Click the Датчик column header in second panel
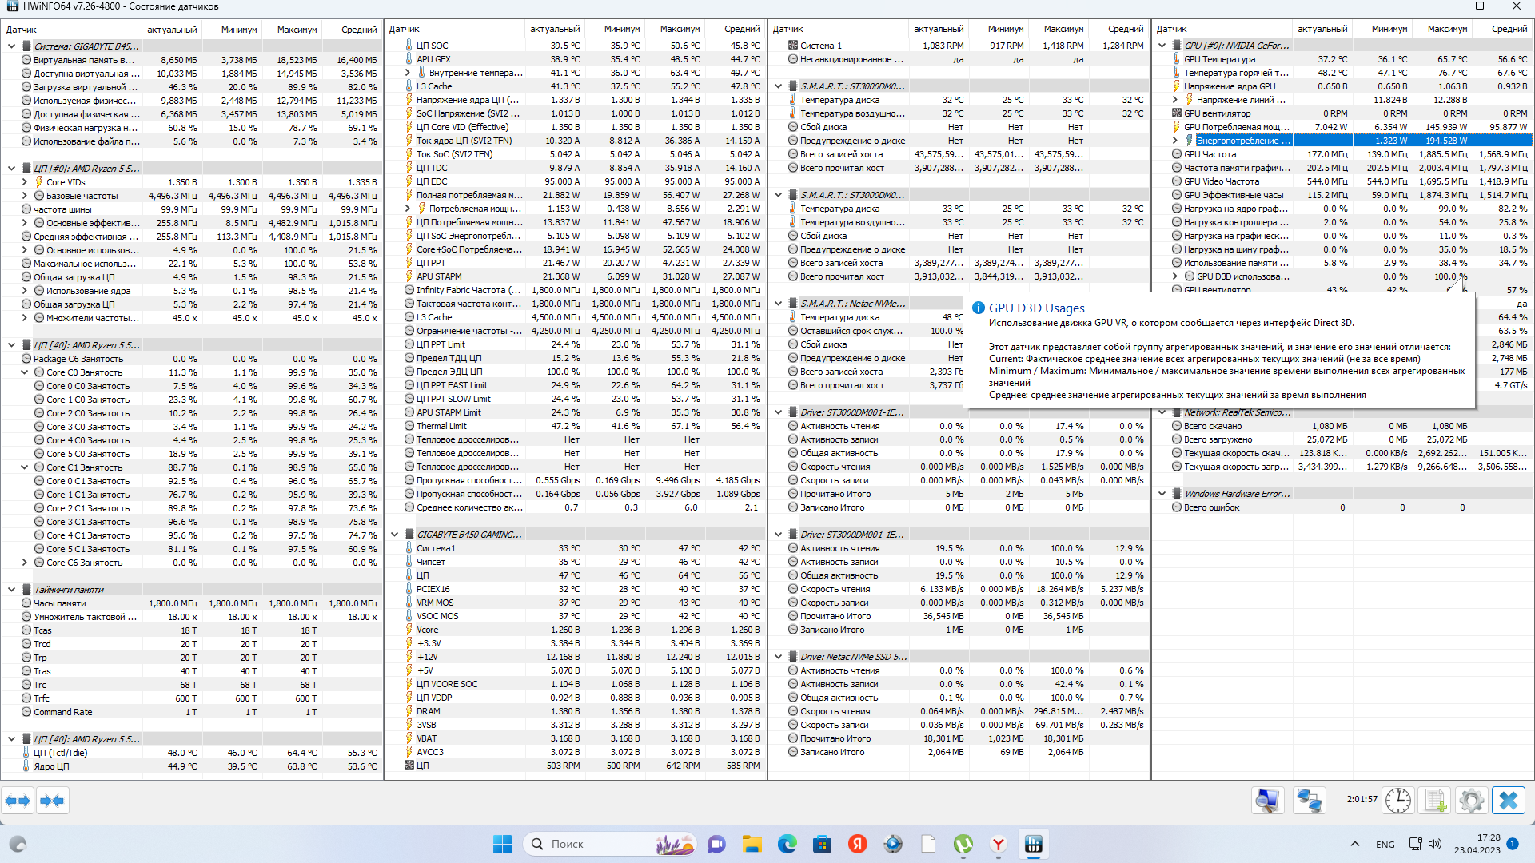 (405, 29)
